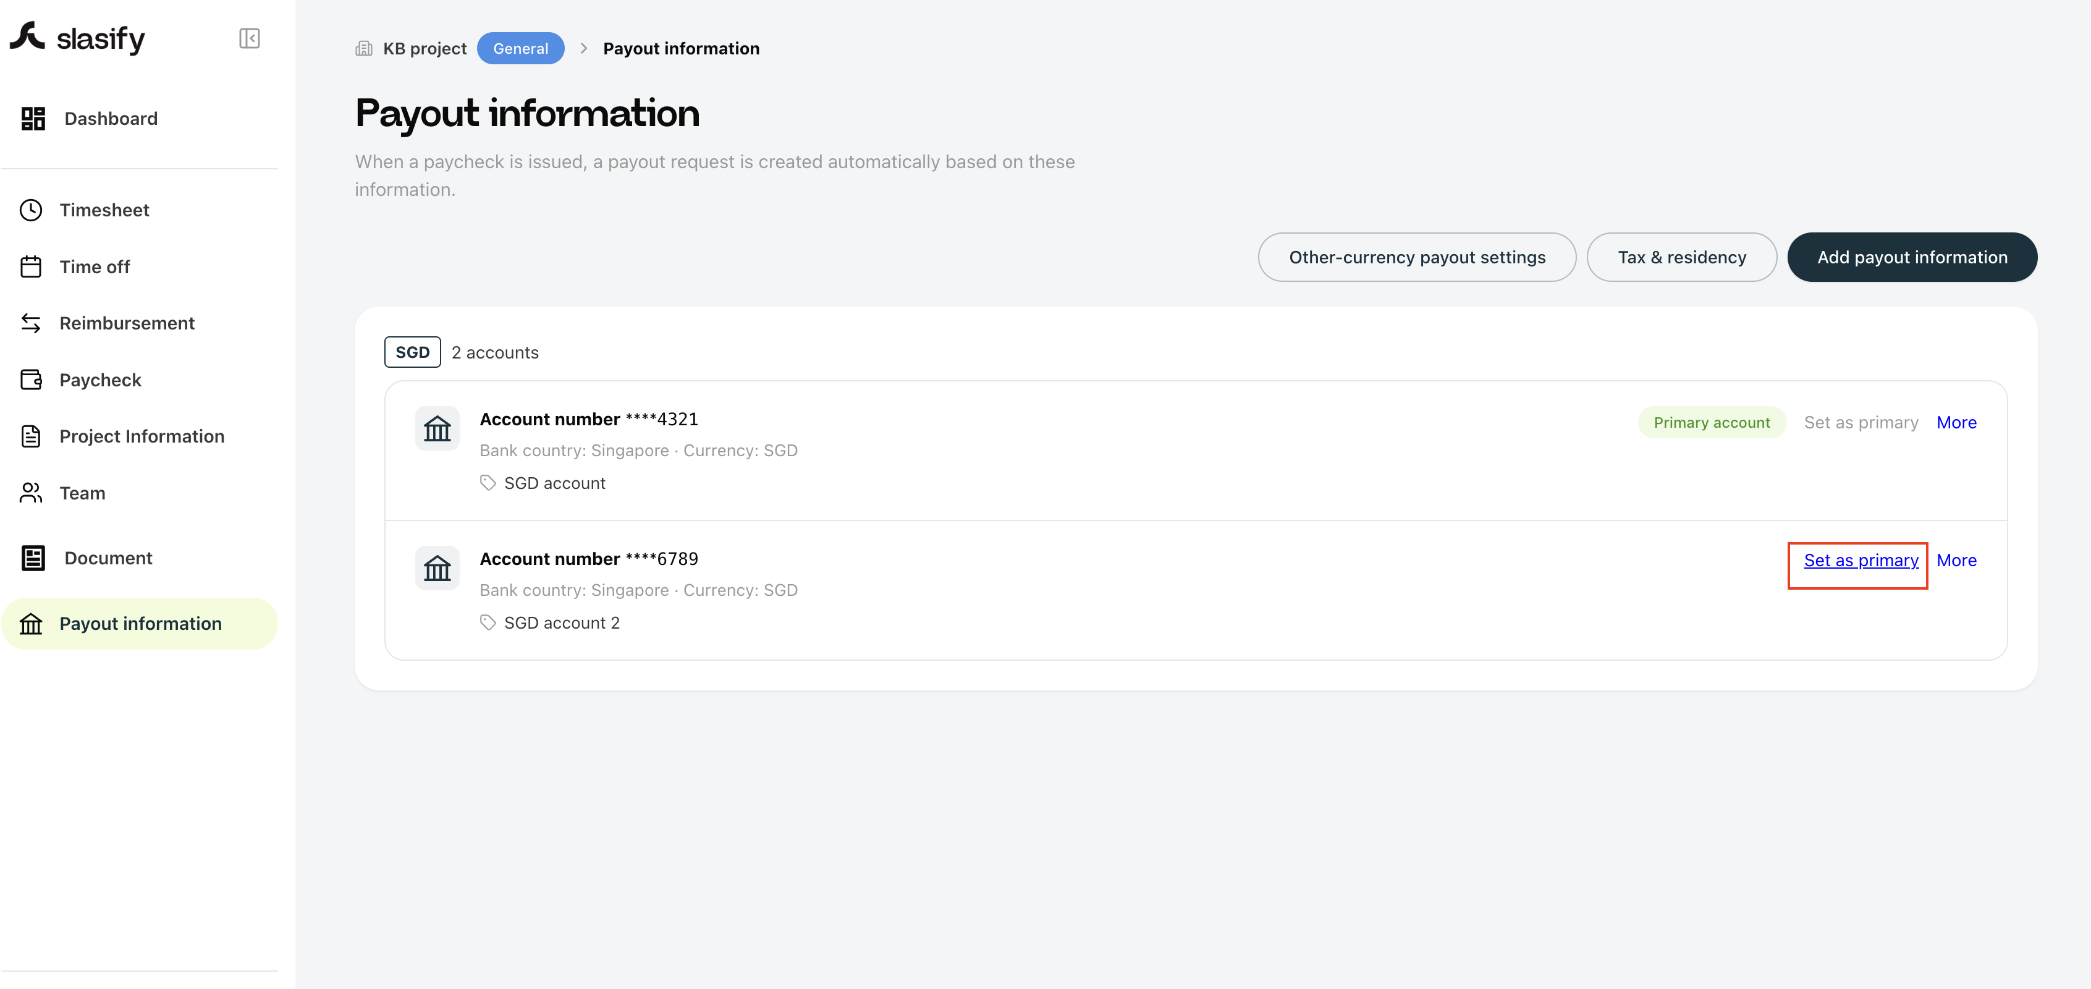Image resolution: width=2091 pixels, height=989 pixels.
Task: Click the Reimbursement arrows icon
Action: [31, 323]
